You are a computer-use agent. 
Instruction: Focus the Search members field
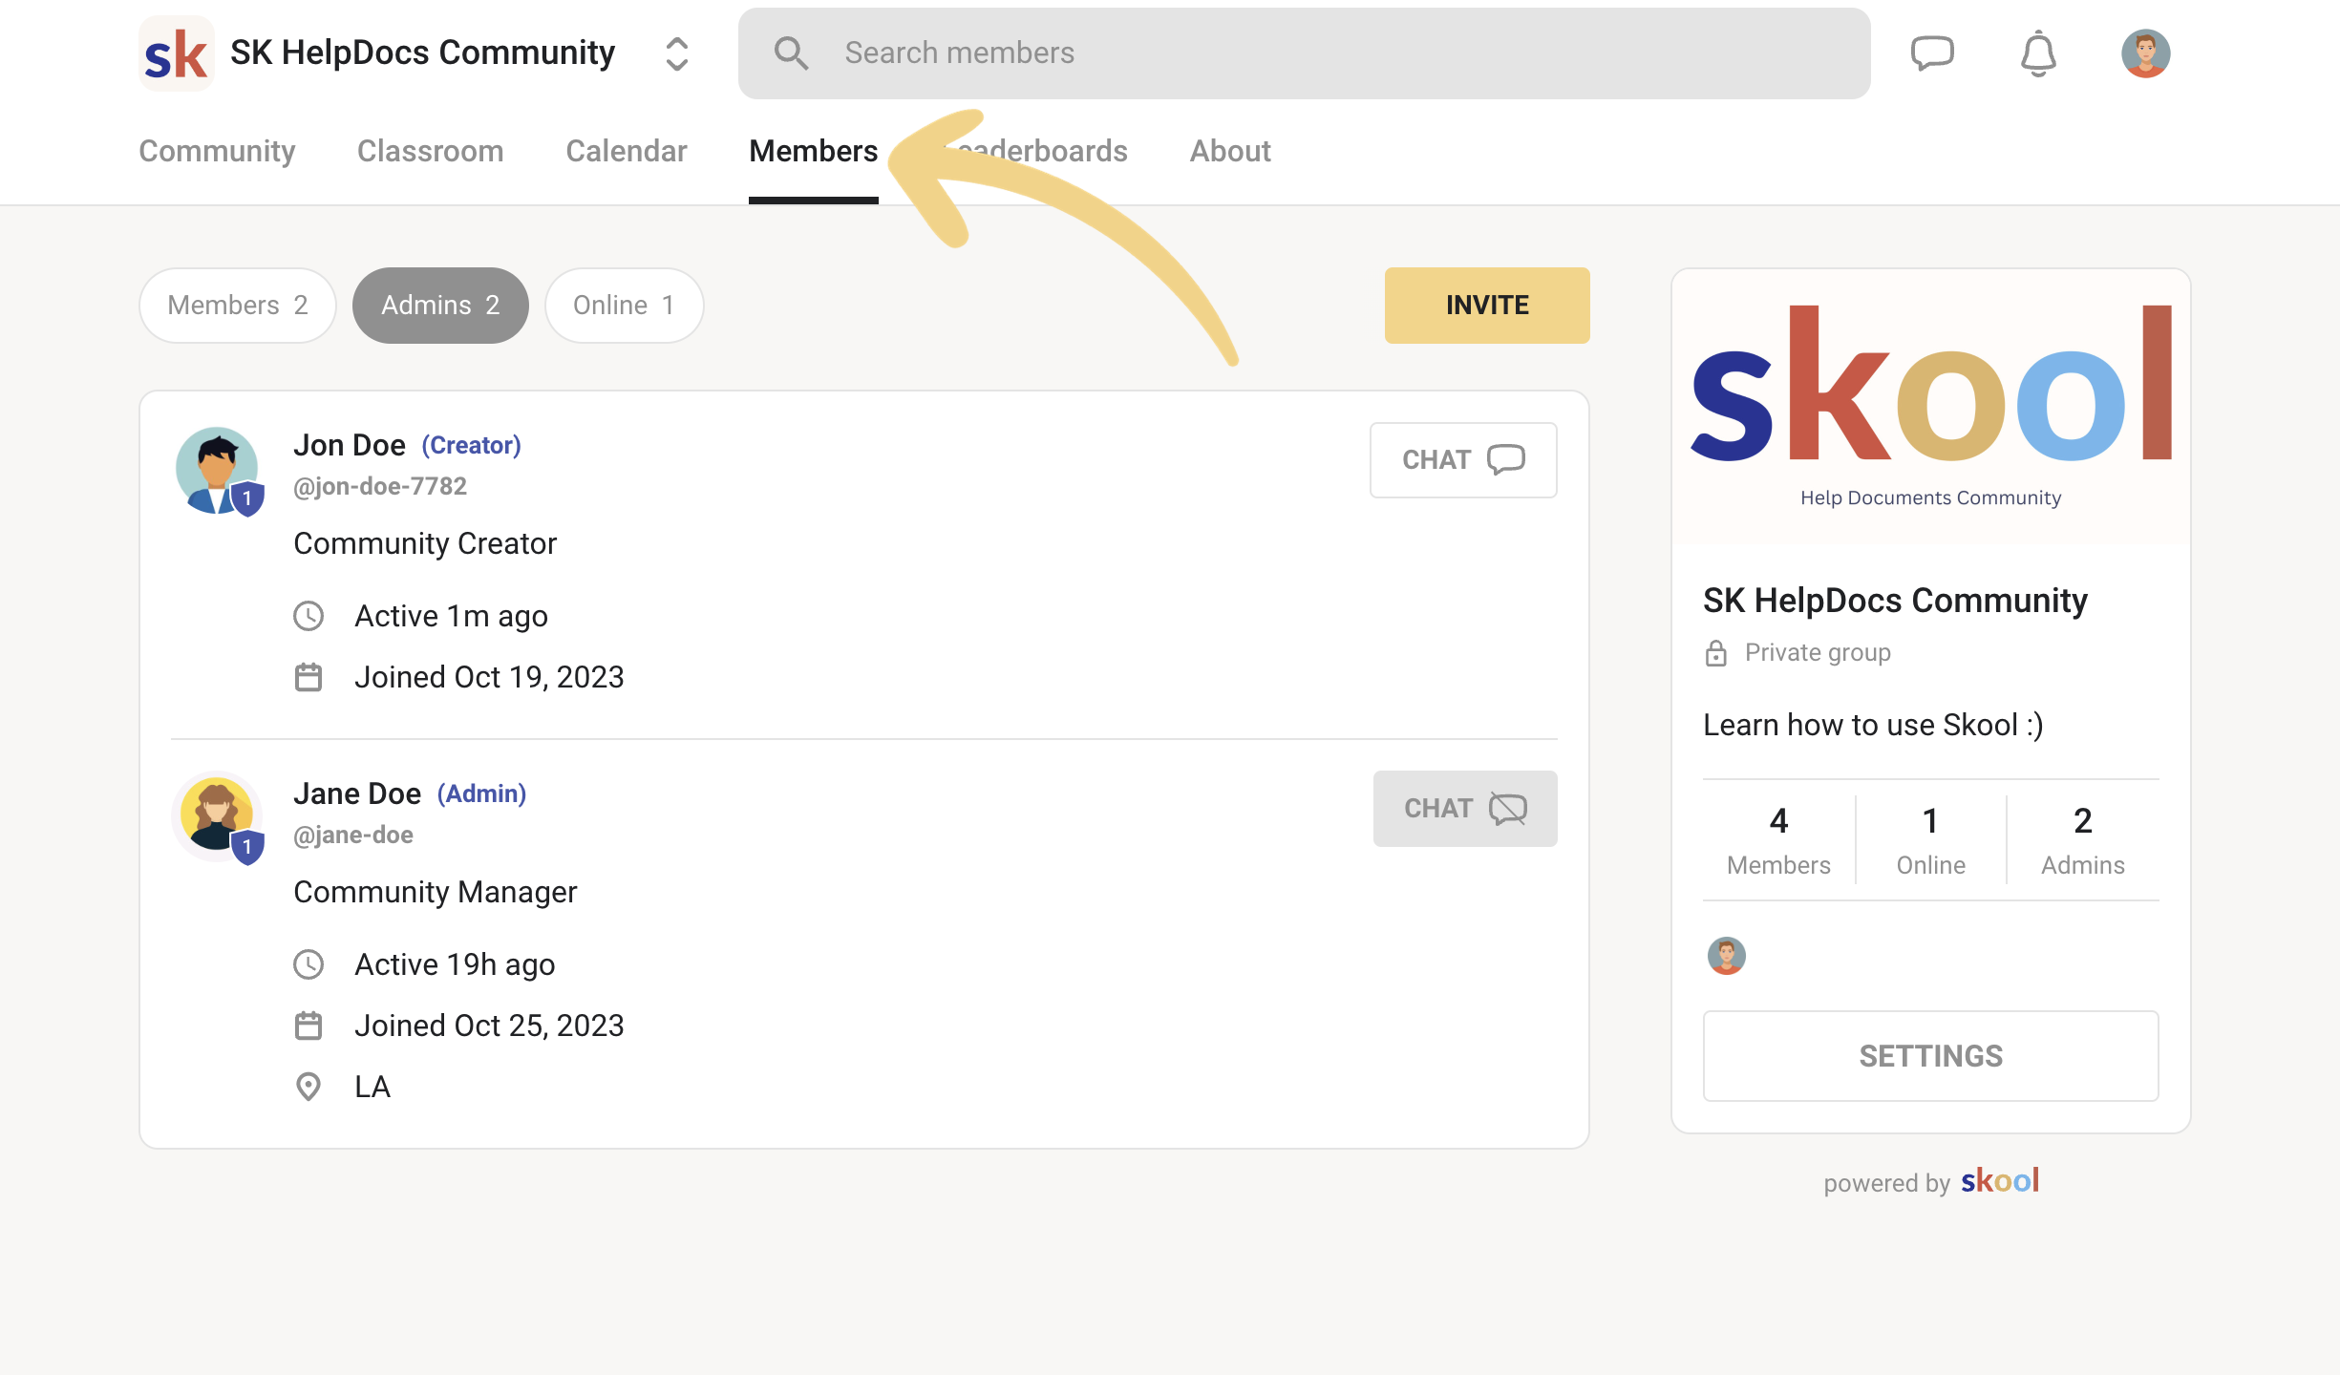1304,53
